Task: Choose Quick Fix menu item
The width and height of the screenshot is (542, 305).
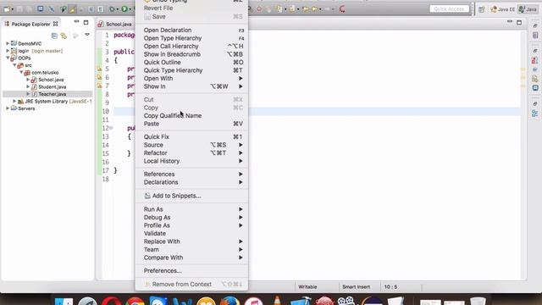Action: point(191,137)
